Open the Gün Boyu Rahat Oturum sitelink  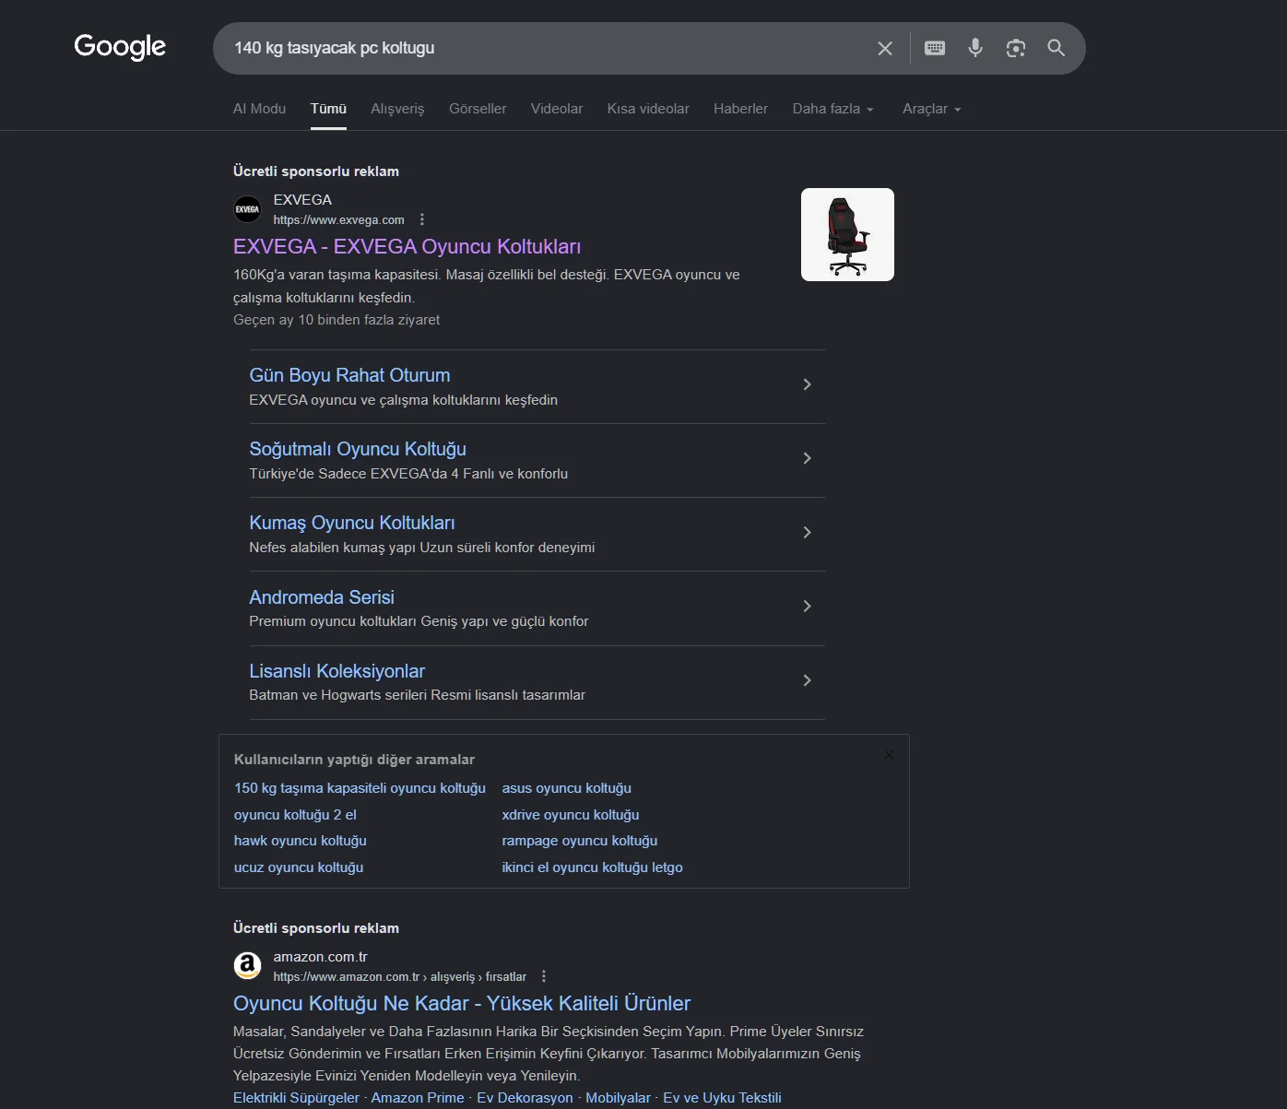point(349,375)
